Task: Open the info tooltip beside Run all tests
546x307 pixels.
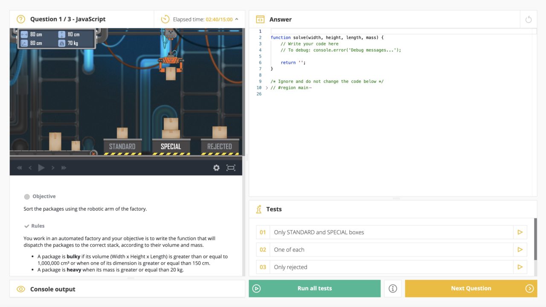Action: click(x=392, y=288)
